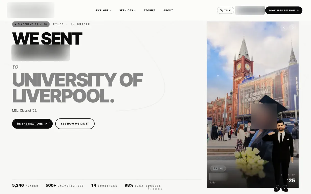The image size is (311, 194).
Task: Click the 500+ Universities statistic
Action: pos(65,185)
